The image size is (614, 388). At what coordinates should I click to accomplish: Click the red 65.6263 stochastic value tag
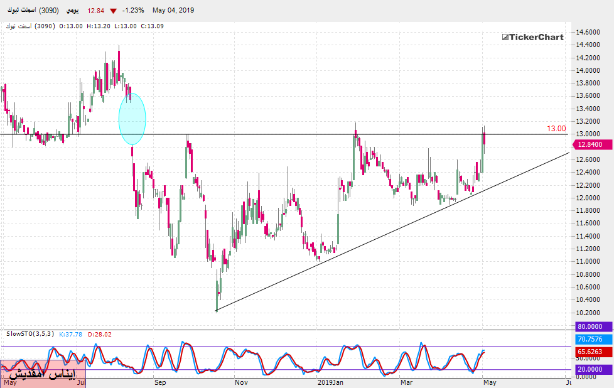pos(593,352)
